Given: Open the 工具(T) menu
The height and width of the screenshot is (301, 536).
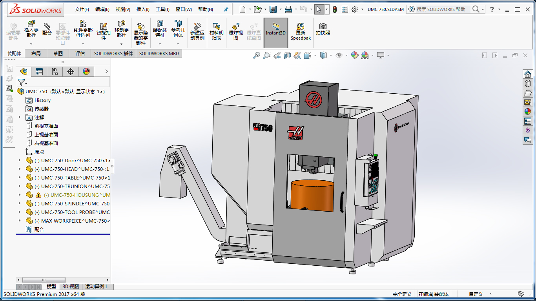Looking at the screenshot, I should point(162,9).
